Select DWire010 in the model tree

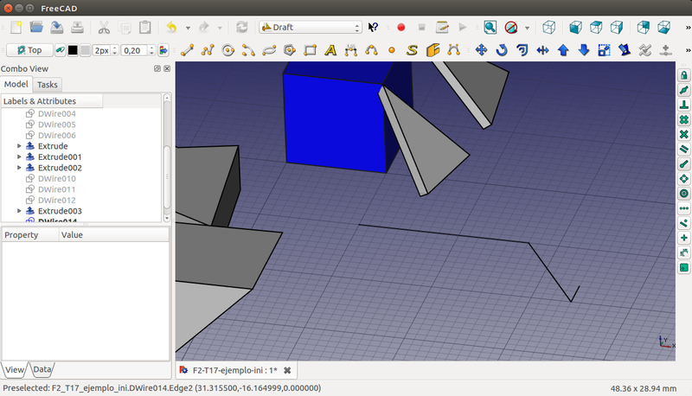(x=56, y=179)
